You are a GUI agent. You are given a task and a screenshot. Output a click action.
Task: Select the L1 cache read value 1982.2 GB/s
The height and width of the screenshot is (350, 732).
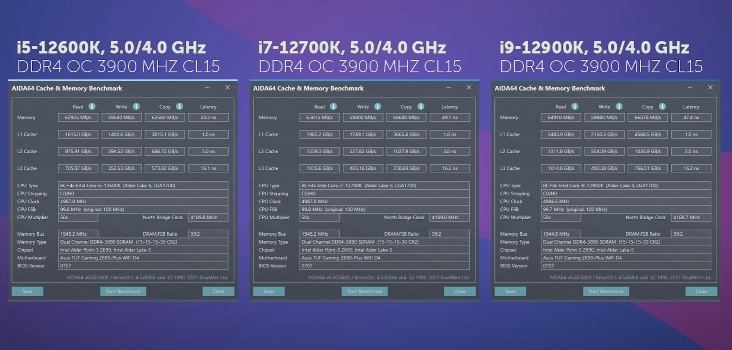click(319, 134)
